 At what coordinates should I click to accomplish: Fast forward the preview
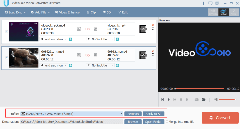pyautogui.click(x=175, y=100)
